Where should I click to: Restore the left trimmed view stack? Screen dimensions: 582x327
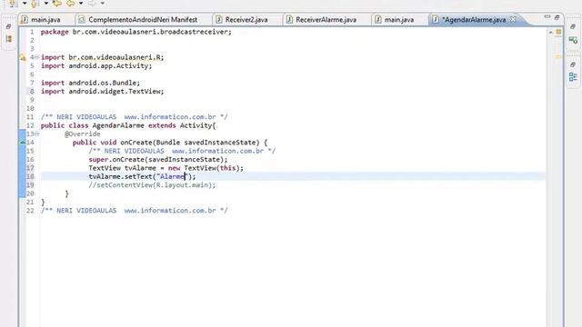(8, 26)
